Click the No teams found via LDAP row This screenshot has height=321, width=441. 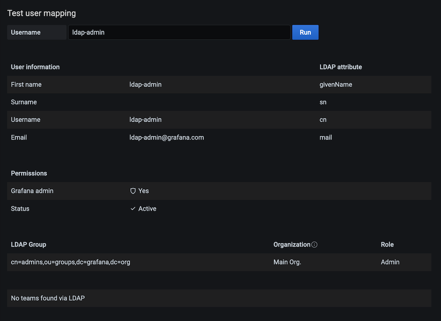48,298
